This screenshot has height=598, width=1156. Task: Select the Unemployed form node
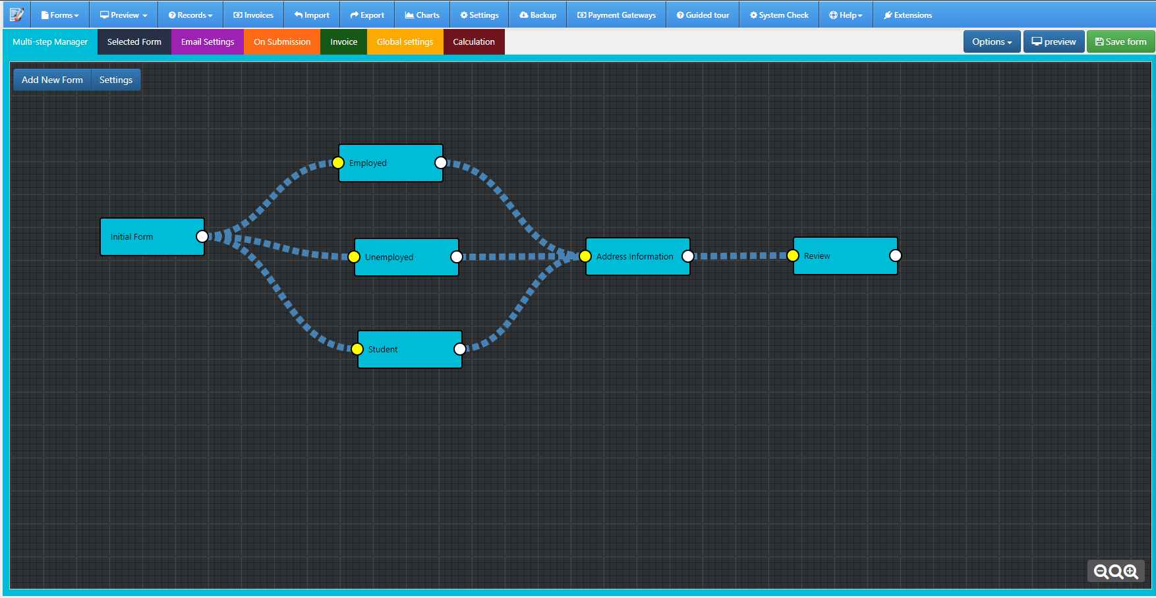407,257
